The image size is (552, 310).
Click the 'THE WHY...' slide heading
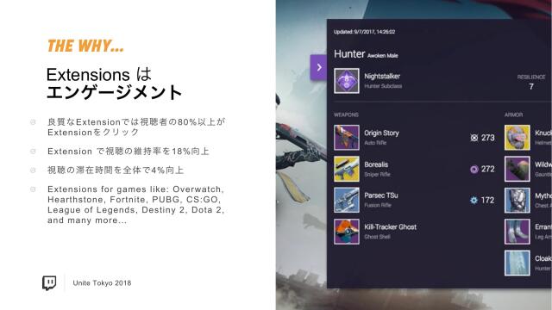point(85,46)
